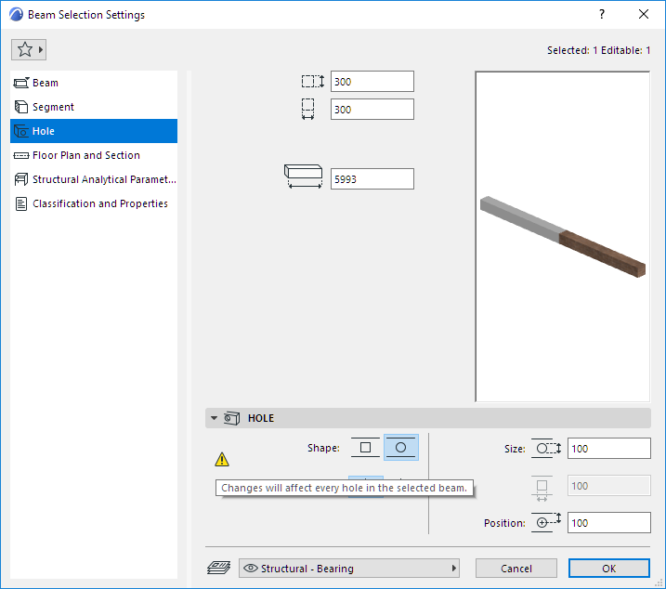
Task: Select rectangular hole shape
Action: [x=365, y=448]
